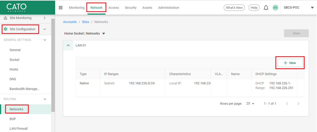Go to previous page arrow
The height and width of the screenshot is (132, 317).
(287, 104)
